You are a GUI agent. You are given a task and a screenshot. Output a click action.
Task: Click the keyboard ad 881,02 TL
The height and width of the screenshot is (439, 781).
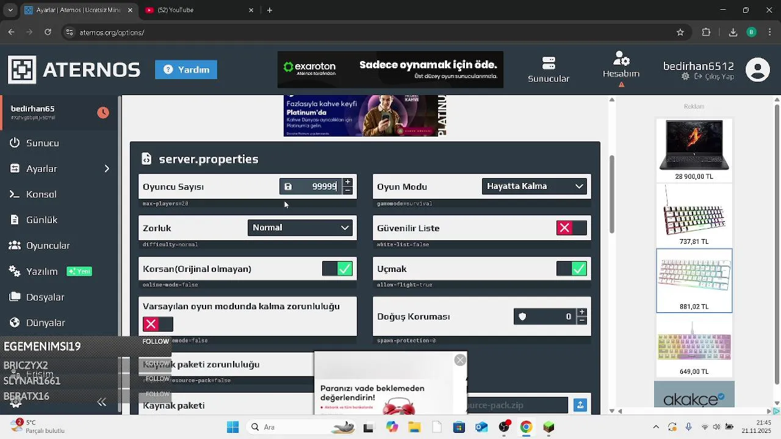click(x=694, y=280)
